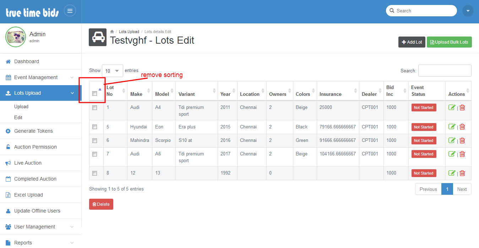Select checkbox for lot 7 Audi A6
Viewport: 479px width, 248px height.
coord(95,154)
